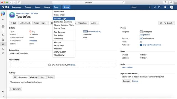The width and height of the screenshot is (177, 99).
Task: Select Search Tests menu item
Action: click(x=64, y=12)
